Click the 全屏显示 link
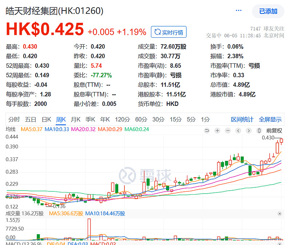 (x=270, y=120)
